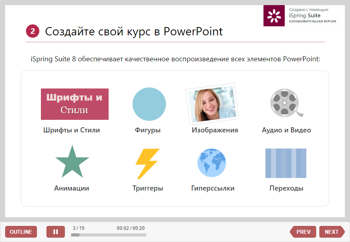
Task: Click the time display 00:02 / 00:20
Action: tap(131, 228)
